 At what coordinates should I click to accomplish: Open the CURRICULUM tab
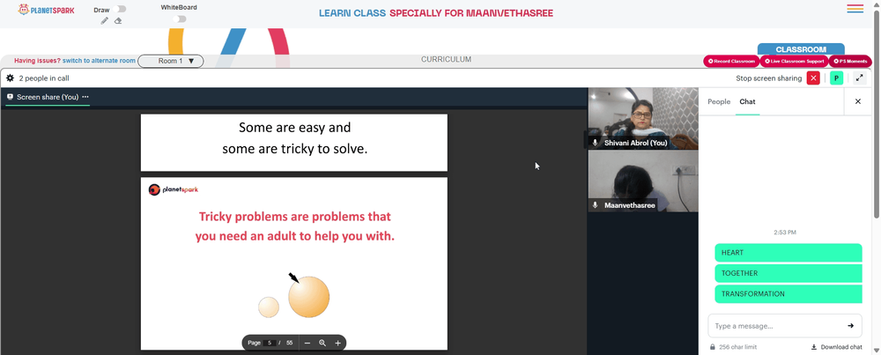click(446, 59)
